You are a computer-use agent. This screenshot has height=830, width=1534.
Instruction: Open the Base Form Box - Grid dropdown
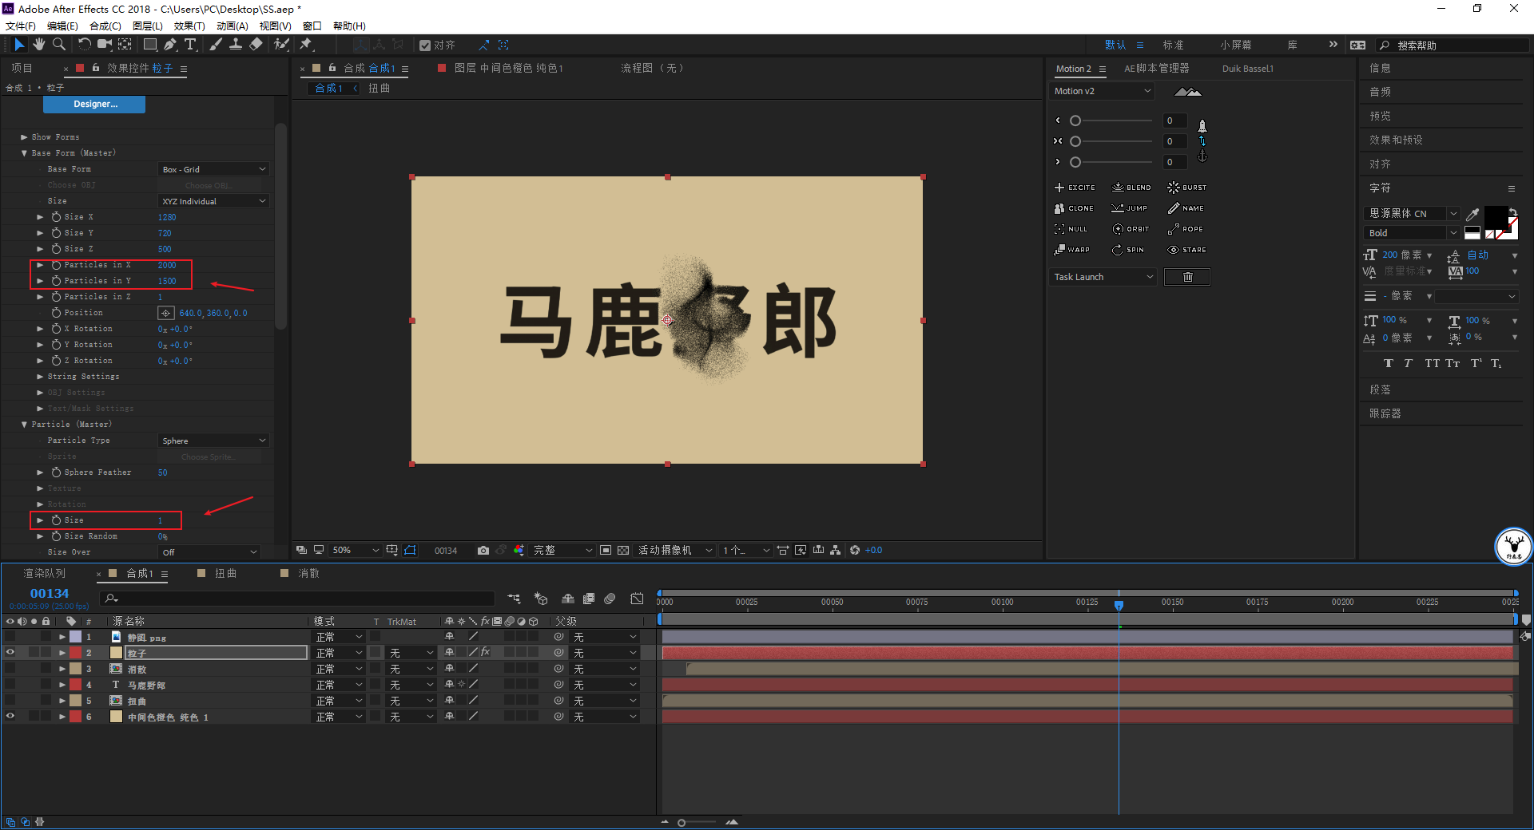pos(213,169)
